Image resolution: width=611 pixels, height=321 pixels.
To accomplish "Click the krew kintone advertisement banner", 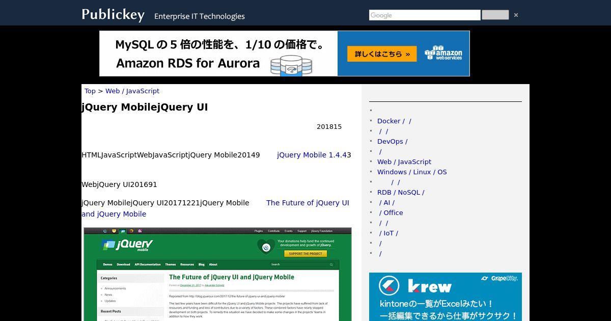I will coord(446,297).
